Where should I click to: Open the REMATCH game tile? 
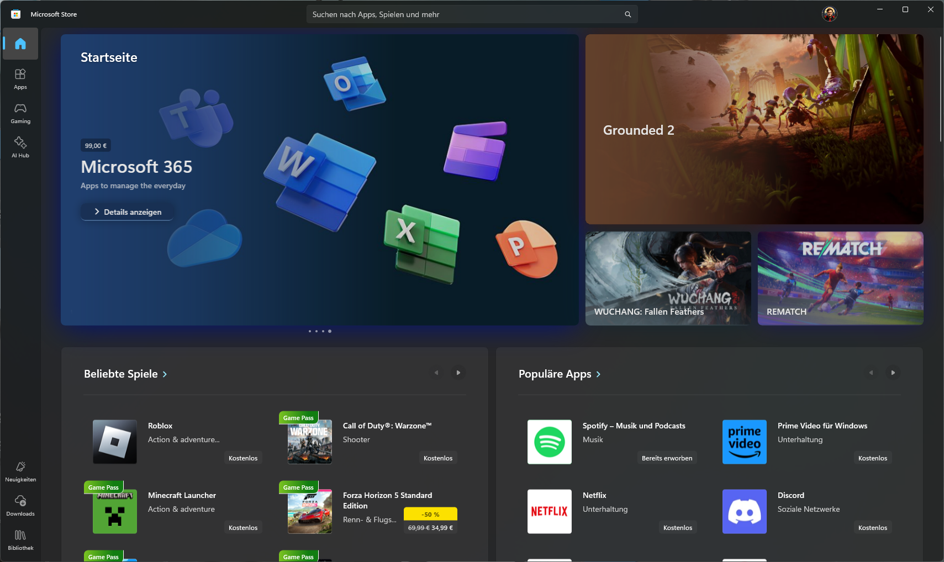840,278
